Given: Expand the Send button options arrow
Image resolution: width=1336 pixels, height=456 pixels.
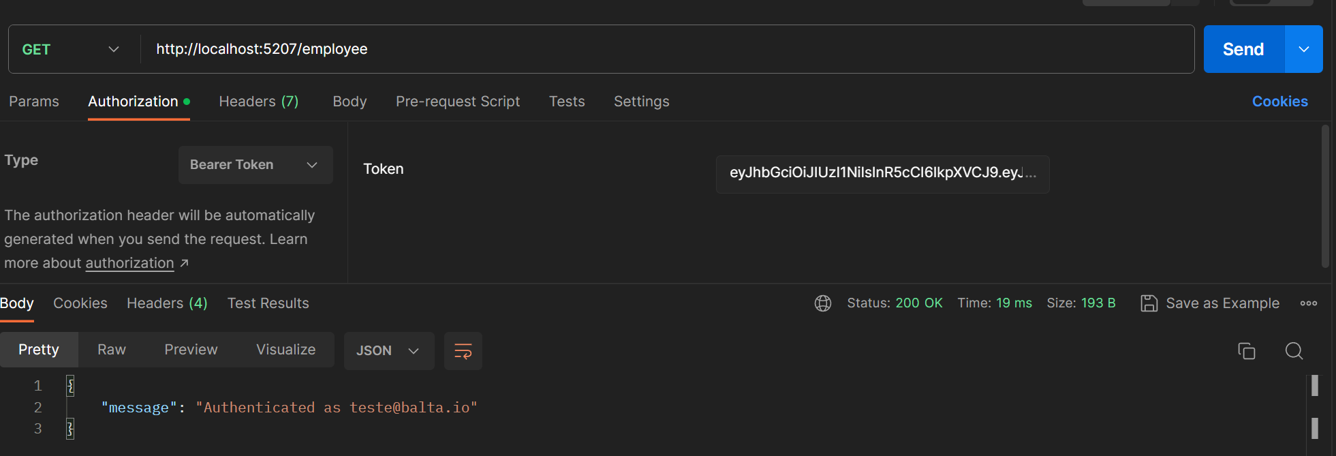Looking at the screenshot, I should (x=1304, y=49).
